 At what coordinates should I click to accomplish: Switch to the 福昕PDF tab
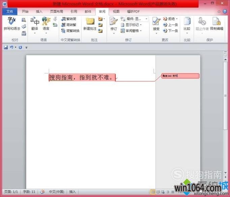(x=133, y=11)
